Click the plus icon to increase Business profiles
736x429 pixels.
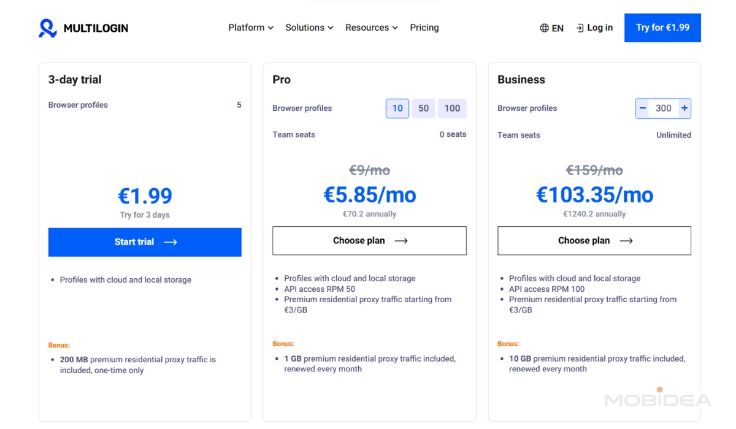pyautogui.click(x=683, y=108)
